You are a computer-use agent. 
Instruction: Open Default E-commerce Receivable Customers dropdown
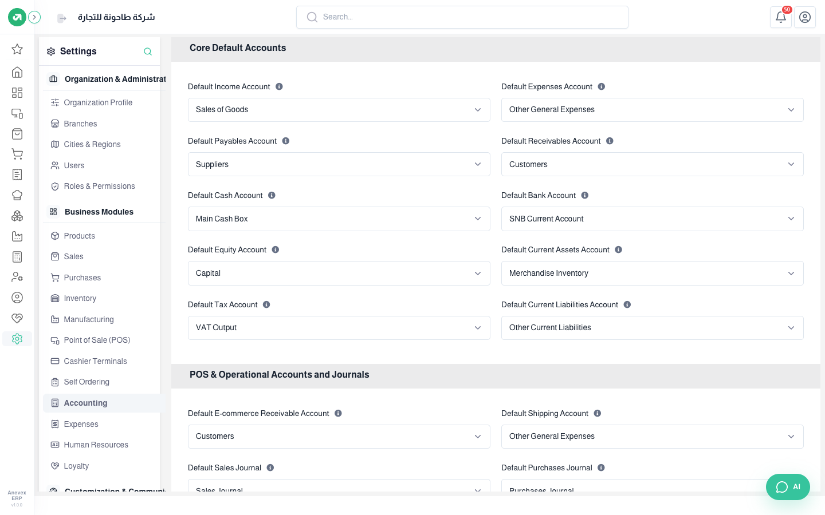click(339, 437)
